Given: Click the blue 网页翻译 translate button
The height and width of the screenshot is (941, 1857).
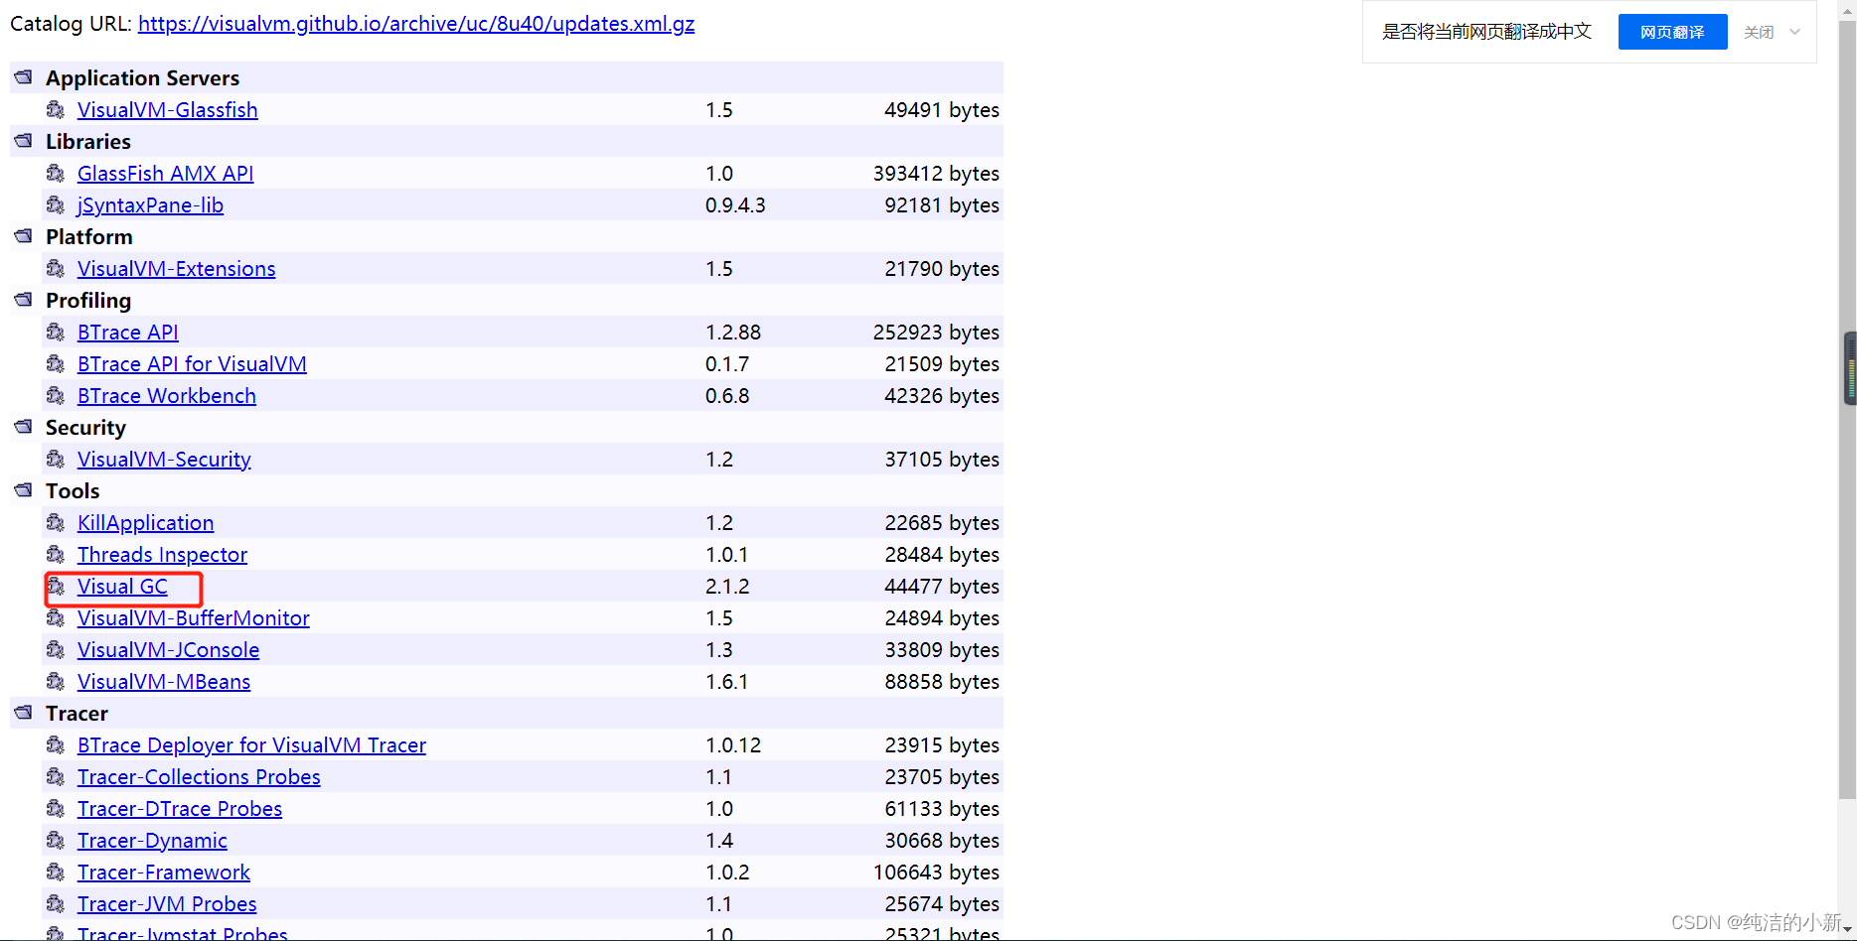Looking at the screenshot, I should [1672, 32].
